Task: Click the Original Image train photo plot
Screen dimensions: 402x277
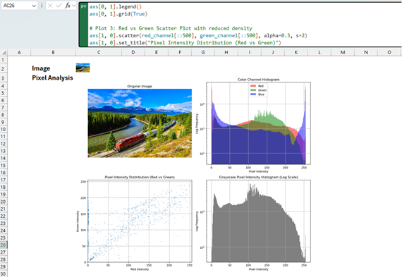Action: [x=140, y=123]
